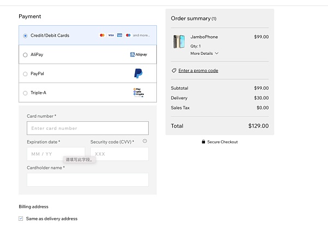Click the promo code tag icon
328x229 pixels.
174,71
